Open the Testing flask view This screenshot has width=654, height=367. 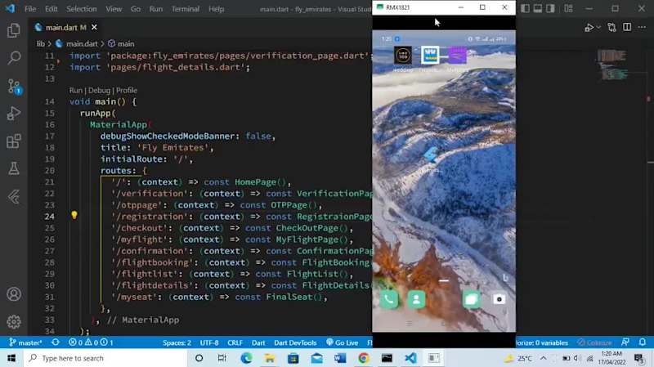[14, 168]
